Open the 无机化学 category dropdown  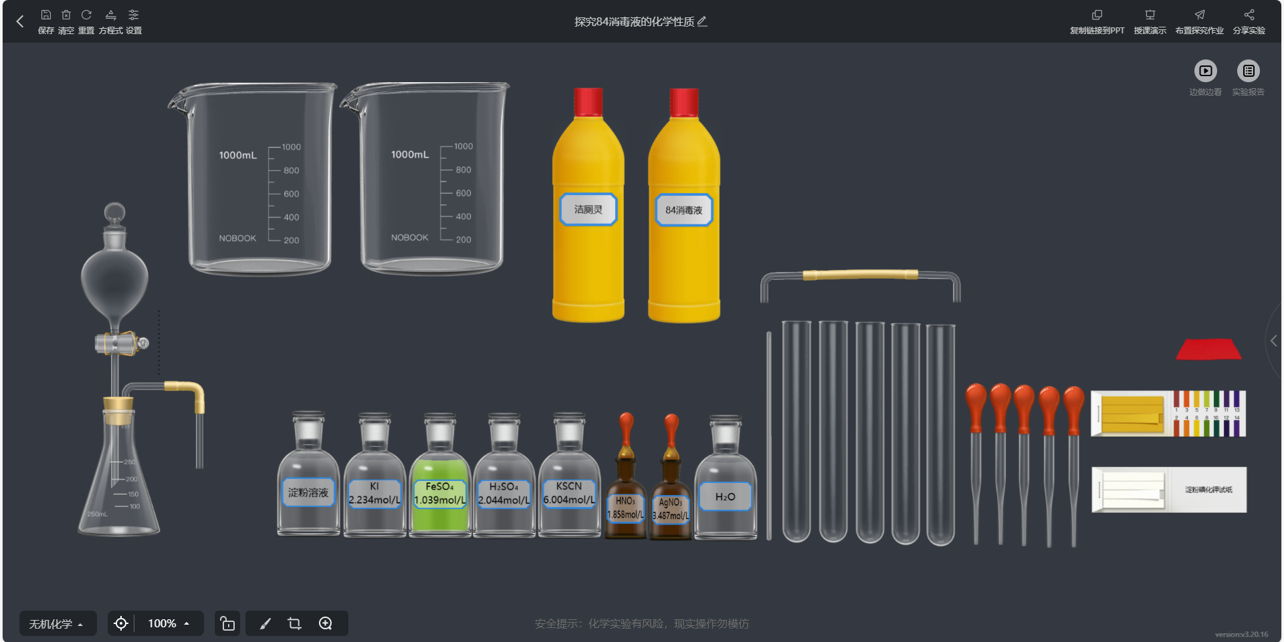click(x=58, y=623)
